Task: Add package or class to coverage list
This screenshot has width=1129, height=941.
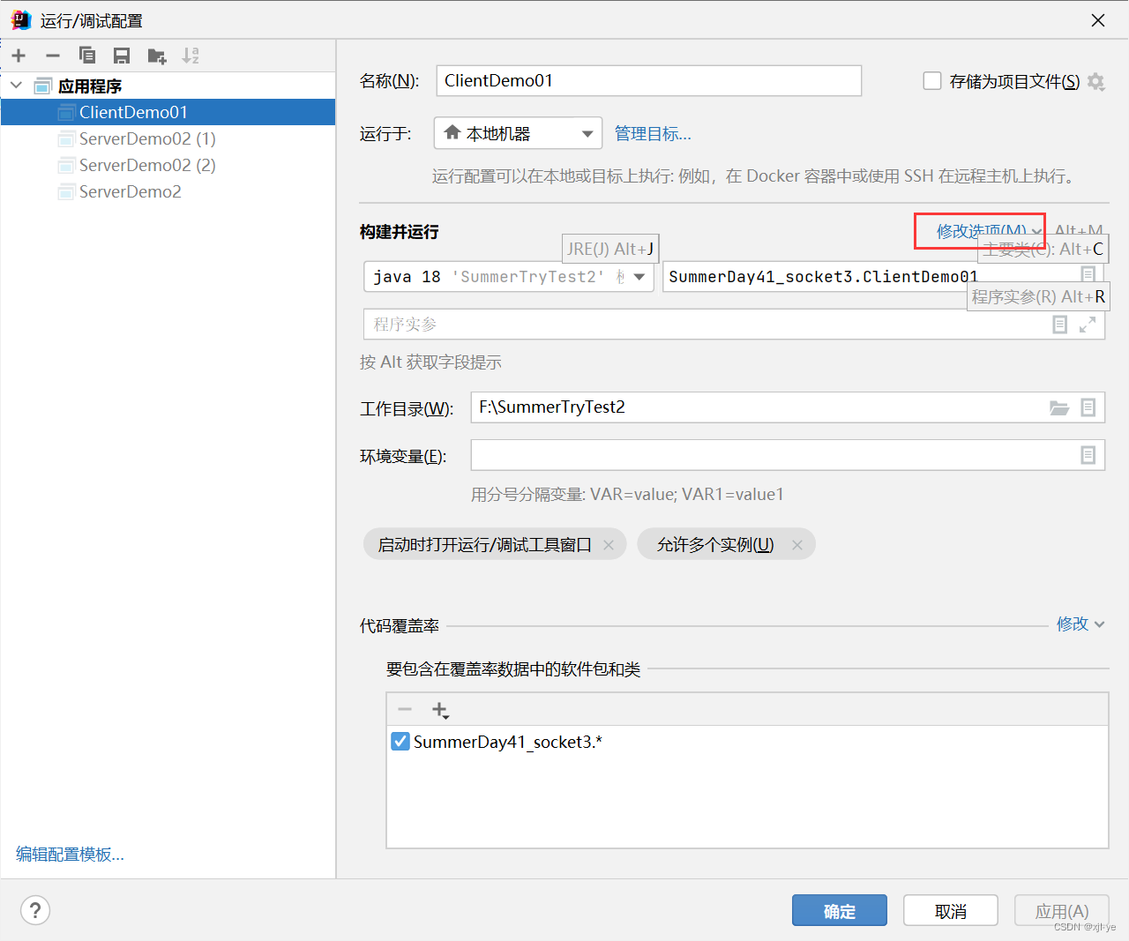Action: pyautogui.click(x=440, y=710)
